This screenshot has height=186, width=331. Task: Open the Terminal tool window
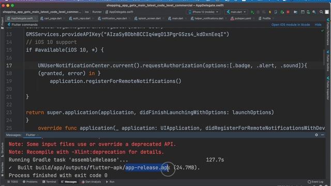coord(49,182)
